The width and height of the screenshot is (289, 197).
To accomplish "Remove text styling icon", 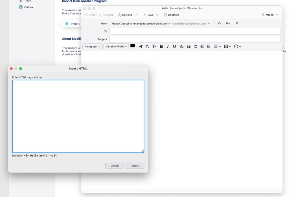I will [181, 47].
